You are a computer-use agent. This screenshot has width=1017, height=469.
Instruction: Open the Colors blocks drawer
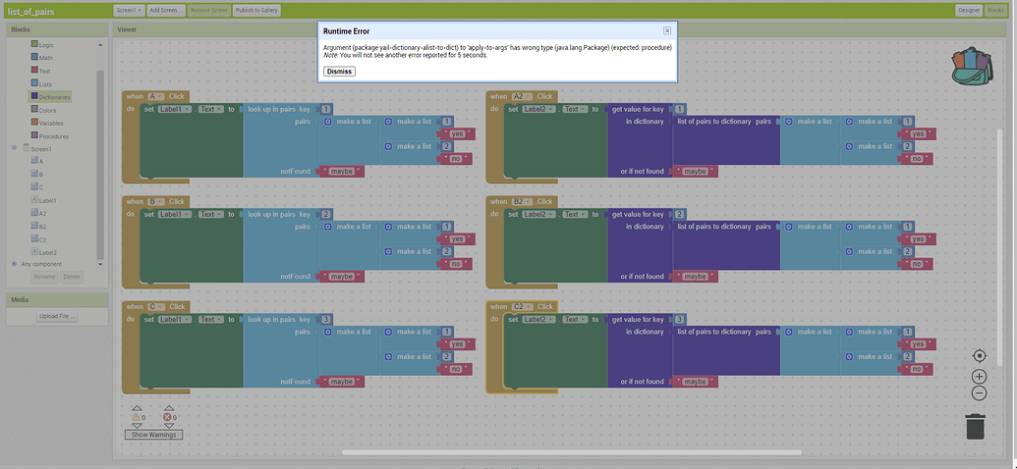coord(47,110)
